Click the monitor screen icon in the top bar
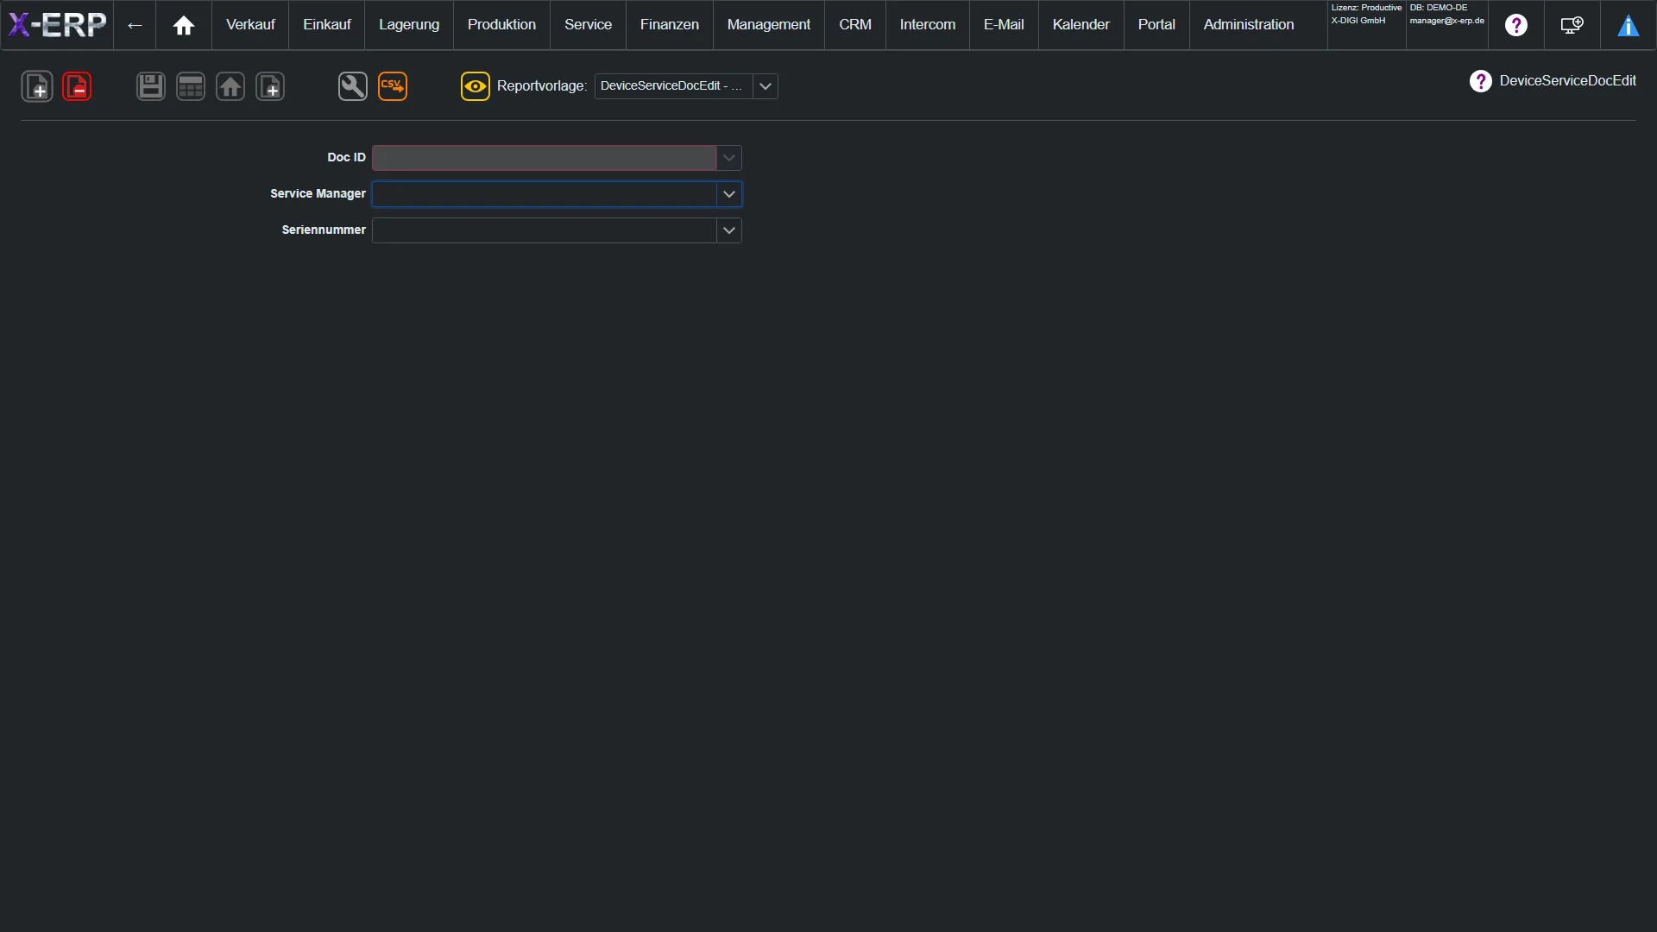1657x932 pixels. point(1572,25)
